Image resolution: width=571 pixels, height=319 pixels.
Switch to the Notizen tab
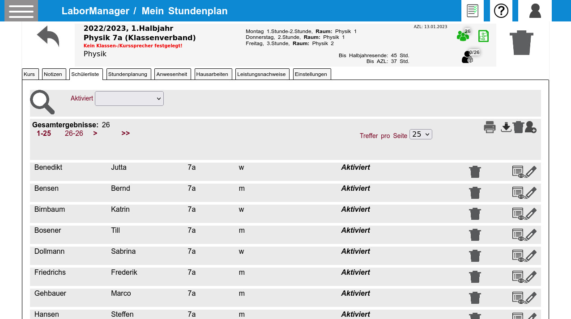click(x=54, y=74)
